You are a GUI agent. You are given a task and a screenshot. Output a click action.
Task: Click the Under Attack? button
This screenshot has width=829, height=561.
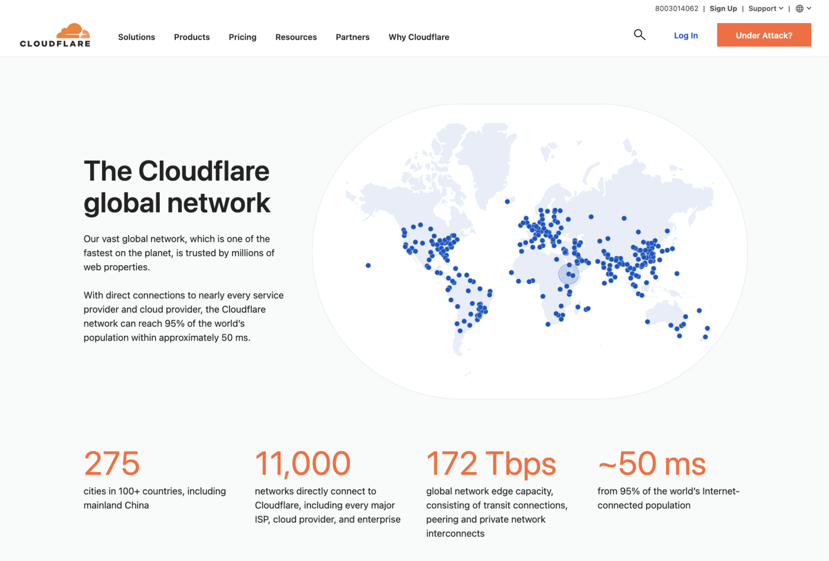pyautogui.click(x=764, y=34)
